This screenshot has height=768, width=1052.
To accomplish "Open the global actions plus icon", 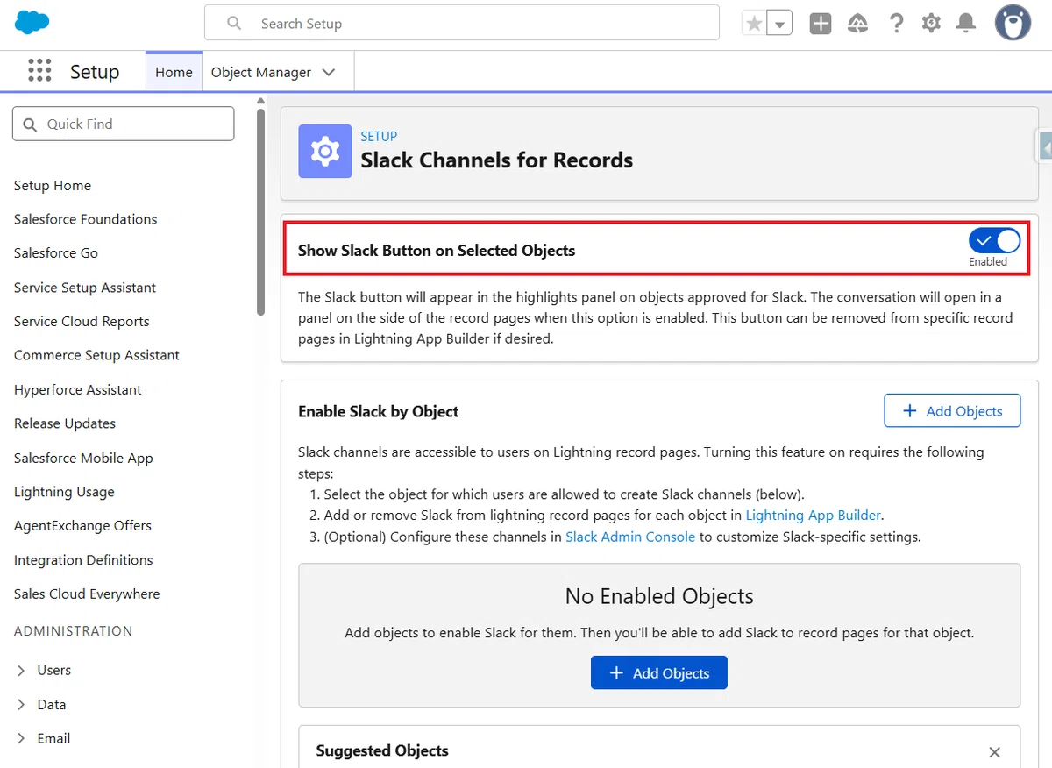I will 821,24.
